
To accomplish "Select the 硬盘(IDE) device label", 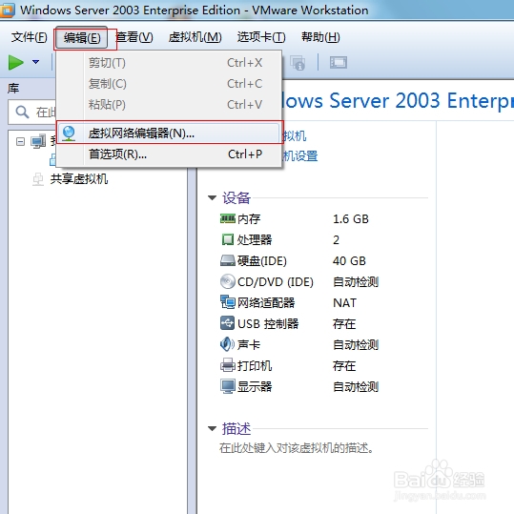I will (262, 261).
